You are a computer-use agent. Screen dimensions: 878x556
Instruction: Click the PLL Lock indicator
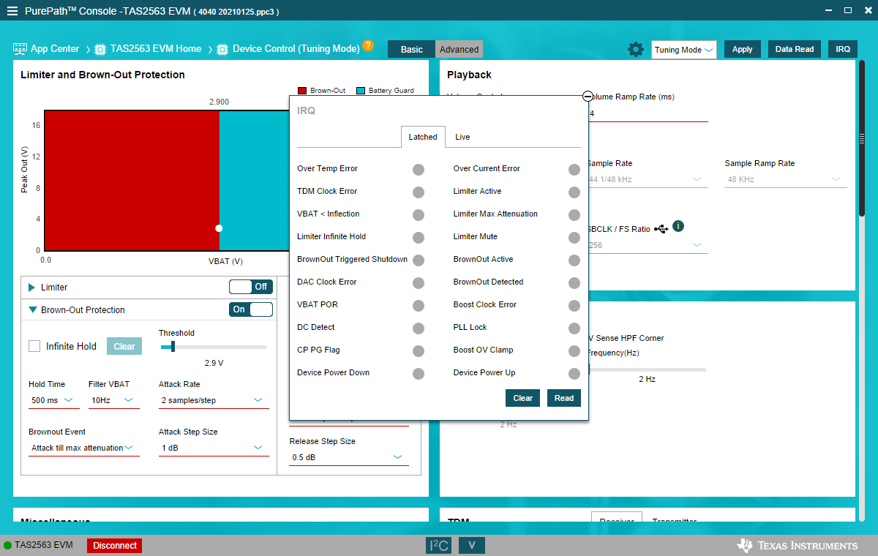[x=574, y=328]
